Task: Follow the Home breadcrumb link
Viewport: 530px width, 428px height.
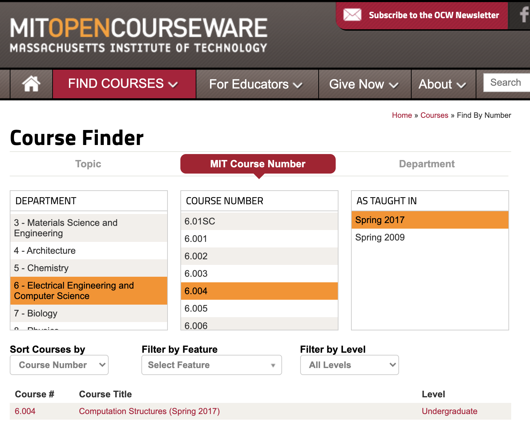Action: [402, 115]
